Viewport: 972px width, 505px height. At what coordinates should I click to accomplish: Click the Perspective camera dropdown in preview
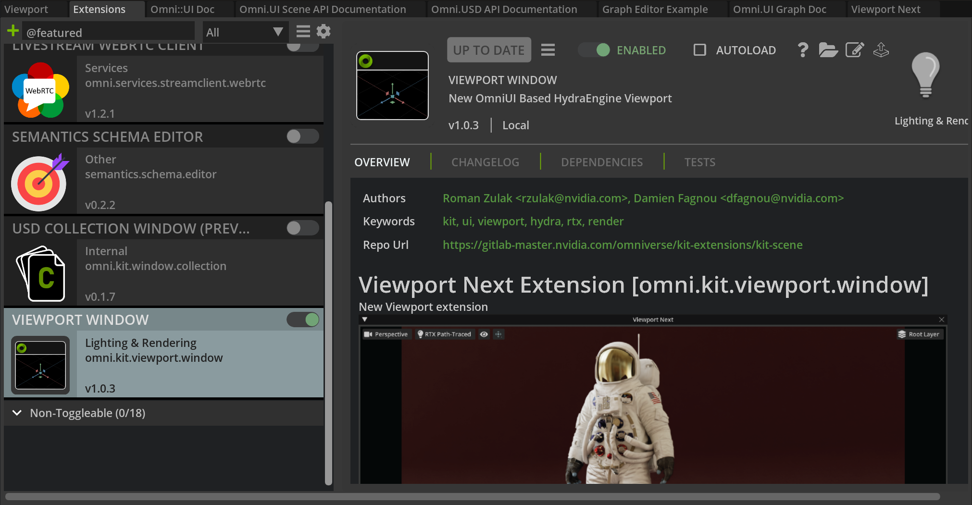pos(386,334)
